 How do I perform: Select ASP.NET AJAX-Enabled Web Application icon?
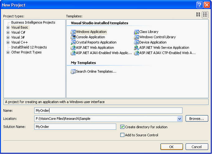(x=73, y=53)
